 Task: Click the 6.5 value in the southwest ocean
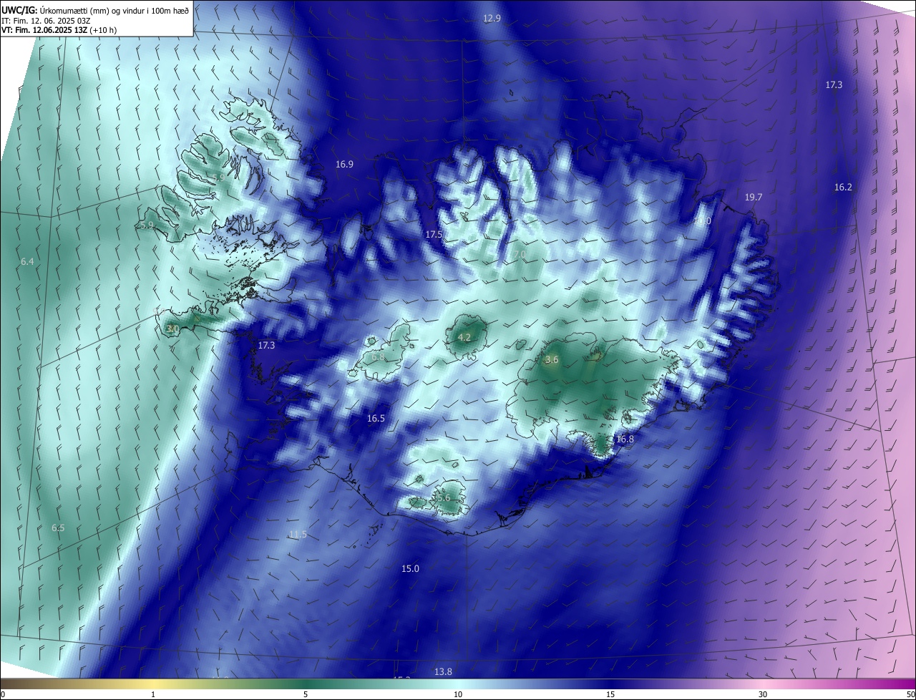pos(58,528)
